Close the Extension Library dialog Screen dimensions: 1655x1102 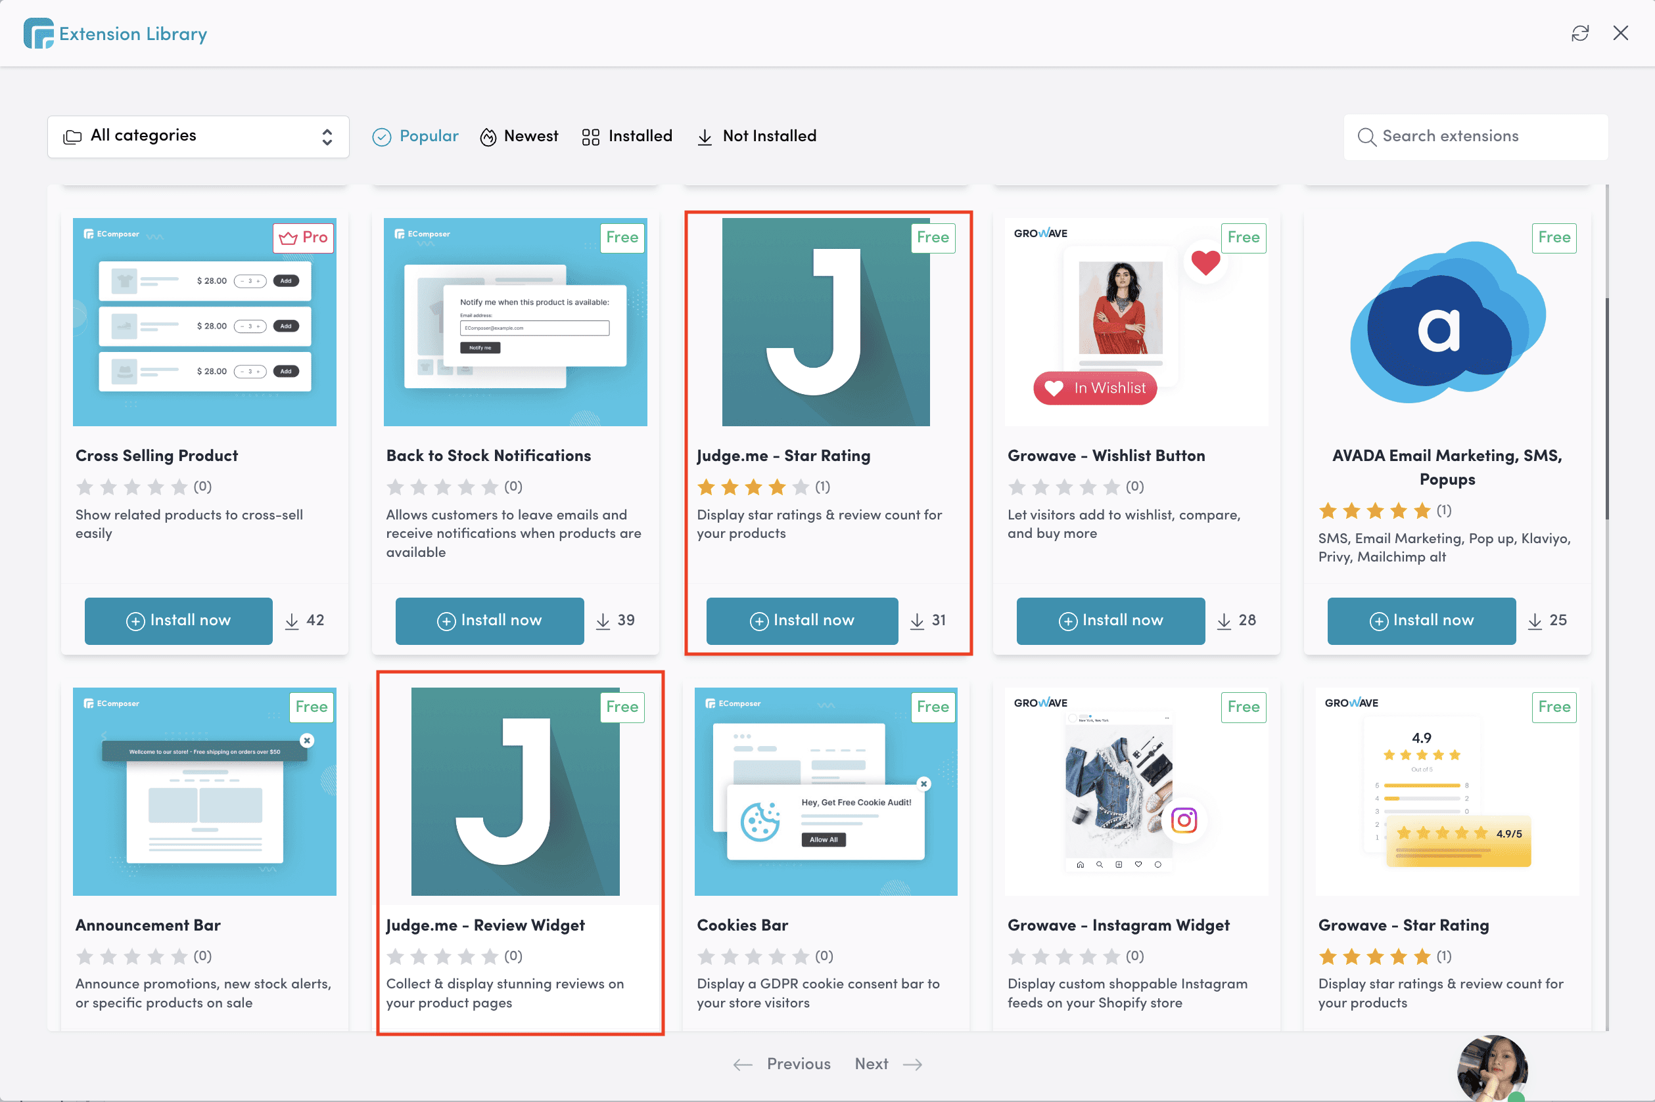coord(1621,33)
